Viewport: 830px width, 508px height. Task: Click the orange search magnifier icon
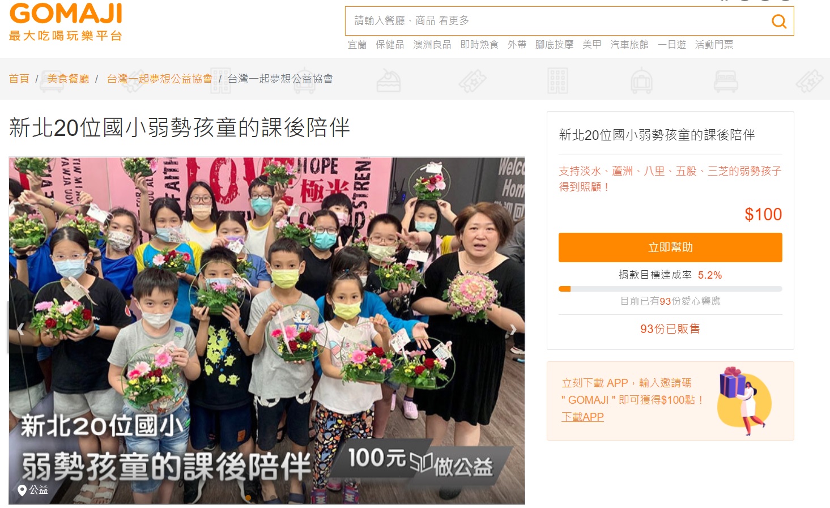click(779, 22)
